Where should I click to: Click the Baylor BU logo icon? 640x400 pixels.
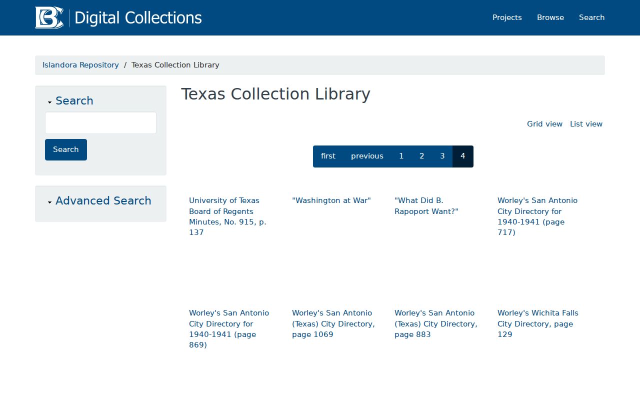pyautogui.click(x=49, y=17)
